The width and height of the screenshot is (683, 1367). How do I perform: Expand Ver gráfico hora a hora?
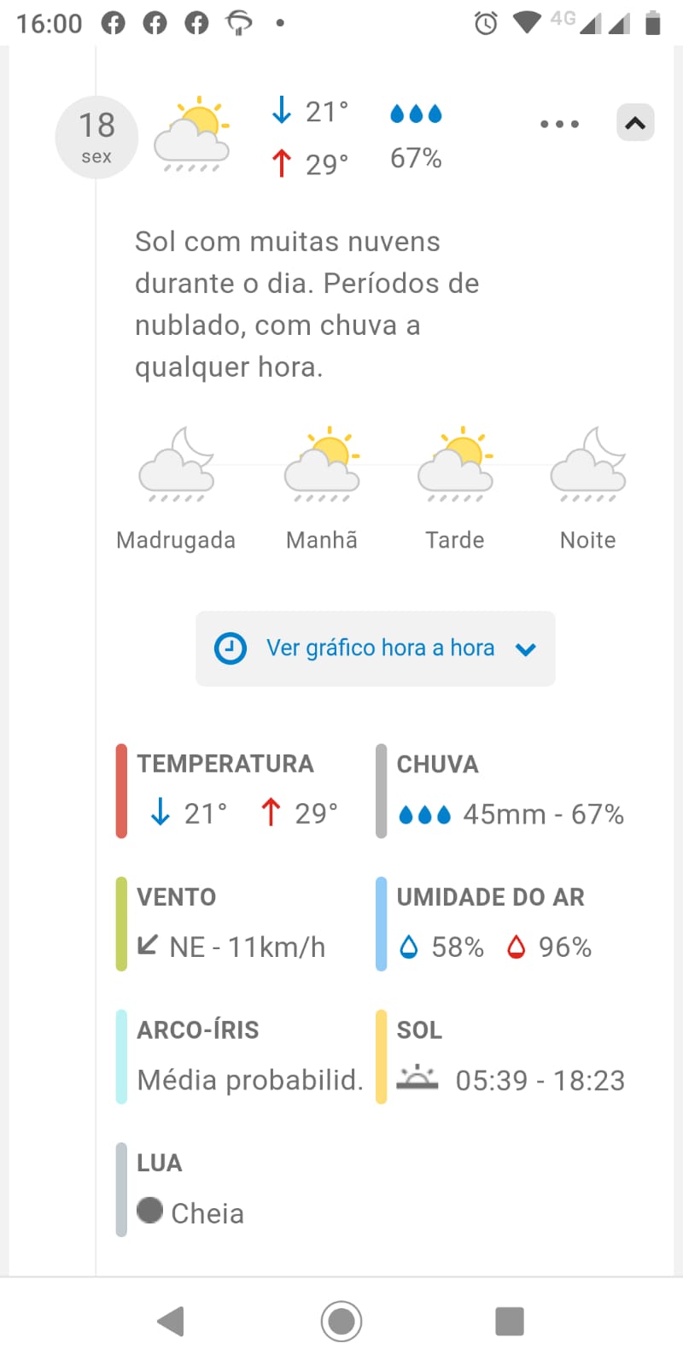[376, 648]
